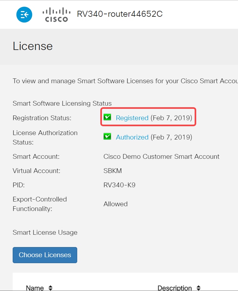This screenshot has height=291, width=238.
Task: Collapse the navigation menu using blue arrow icon
Action: point(24,14)
